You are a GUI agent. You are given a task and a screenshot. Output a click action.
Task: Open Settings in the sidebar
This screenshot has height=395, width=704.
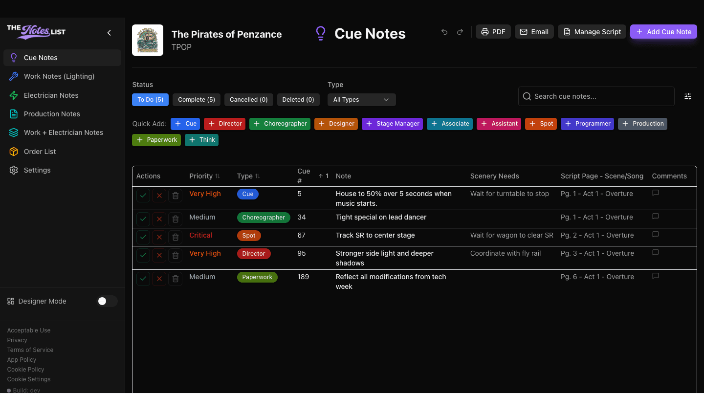point(63,170)
